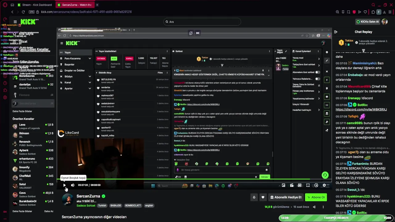Image resolution: width=395 pixels, height=222 pixels.
Task: Open Opera sidebar settings gear
Action: click(x=5, y=97)
